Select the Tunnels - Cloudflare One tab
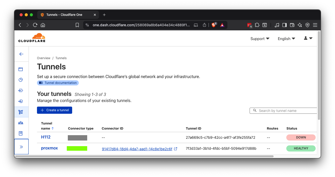335x177 pixels. tap(64, 15)
